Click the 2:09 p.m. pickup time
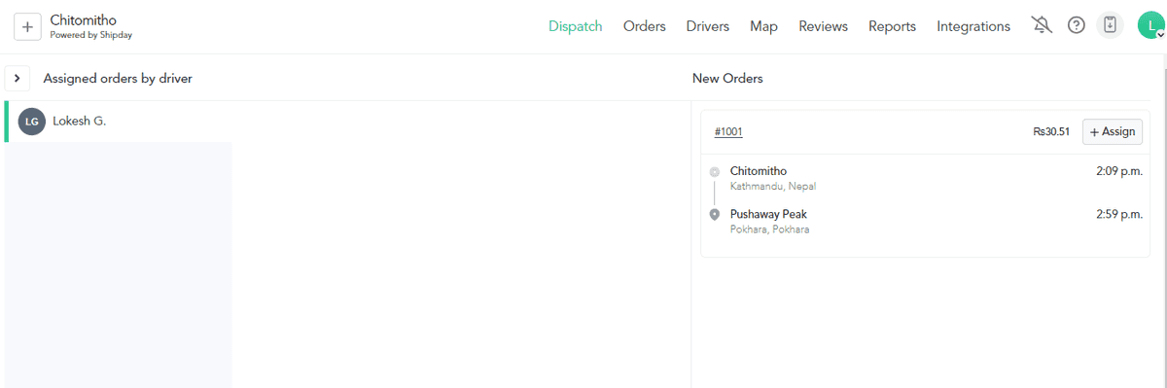Viewport: 1167px width, 388px height. click(x=1118, y=171)
